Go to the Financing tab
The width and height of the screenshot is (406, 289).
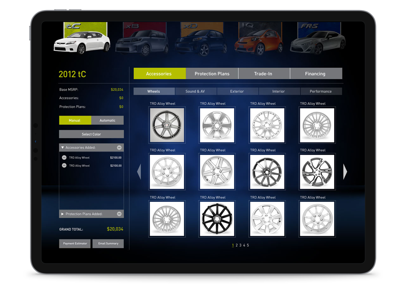click(x=316, y=73)
